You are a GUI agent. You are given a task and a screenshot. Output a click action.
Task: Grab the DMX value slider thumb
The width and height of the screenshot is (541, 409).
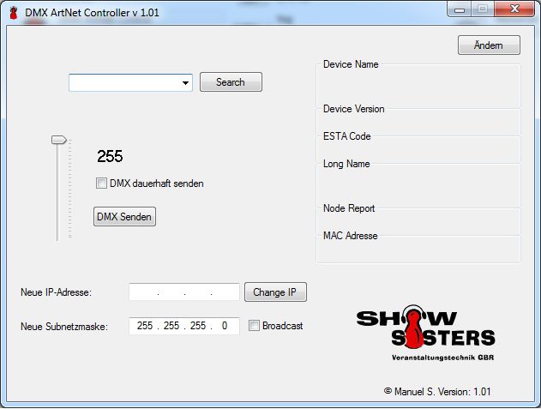(x=58, y=139)
